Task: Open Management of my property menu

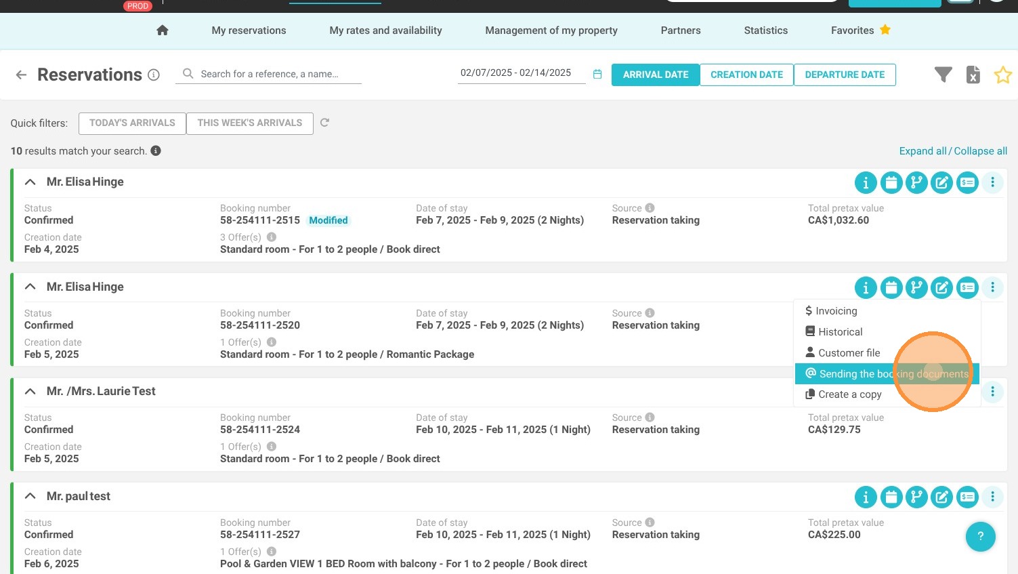Action: pos(551,30)
